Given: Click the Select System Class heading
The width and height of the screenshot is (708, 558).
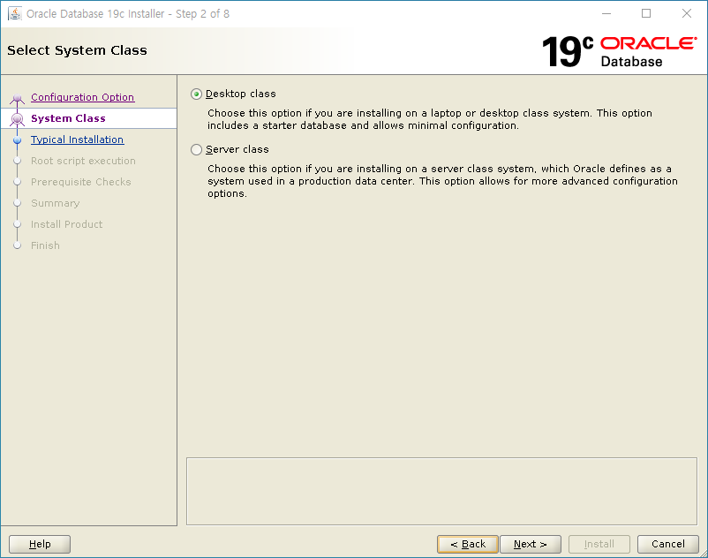Looking at the screenshot, I should [77, 50].
